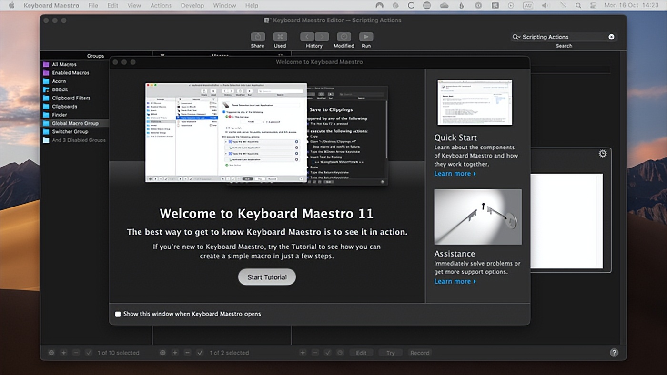
Task: Click the round icon left of Edit button
Action: click(340, 353)
